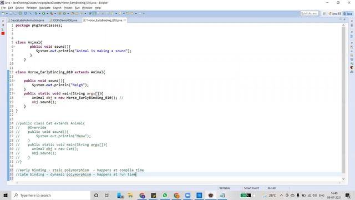The height and width of the screenshot is (200, 355).
Task: Click the 36:60 cursor position status
Action: point(271,188)
